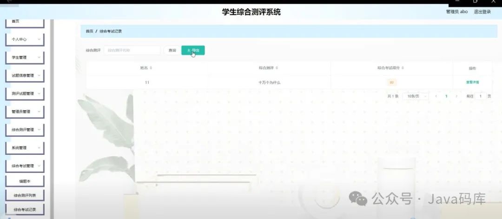Screen dimensions: 502x219
Task: Expand the 管理员管理 sidebar menu
Action: pyautogui.click(x=25, y=112)
